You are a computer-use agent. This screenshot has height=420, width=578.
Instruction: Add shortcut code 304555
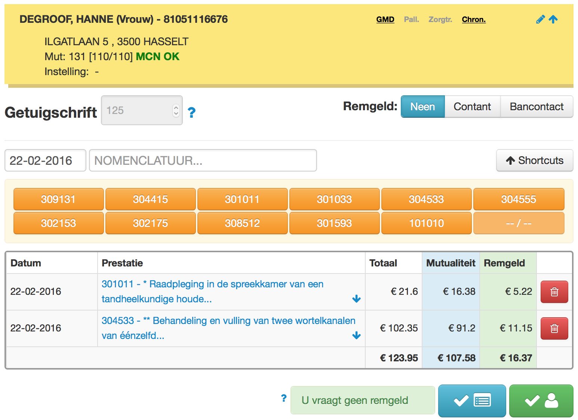(x=519, y=199)
